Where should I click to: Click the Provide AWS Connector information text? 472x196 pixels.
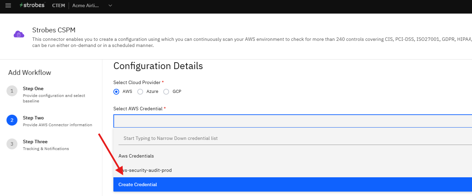point(57,125)
